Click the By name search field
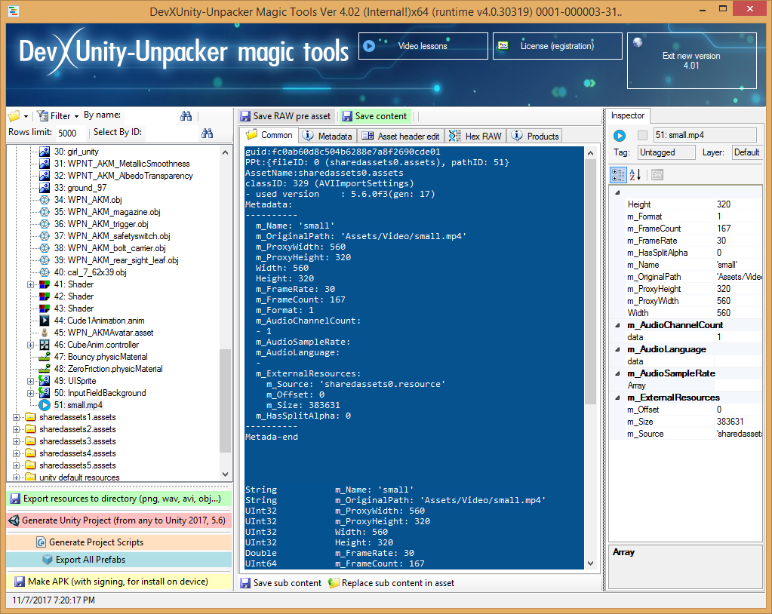 150,115
